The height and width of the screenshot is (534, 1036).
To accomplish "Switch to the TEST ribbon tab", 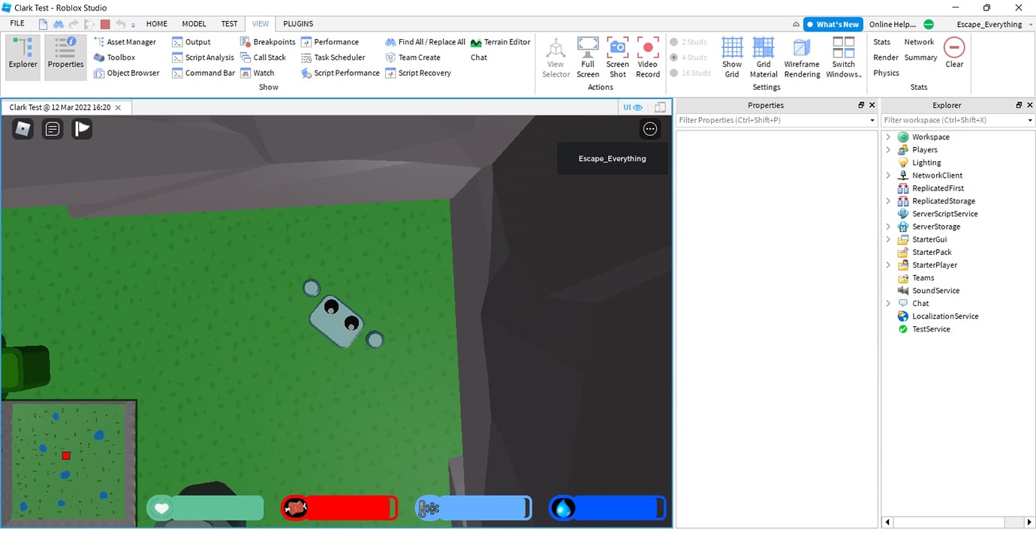I will (229, 24).
